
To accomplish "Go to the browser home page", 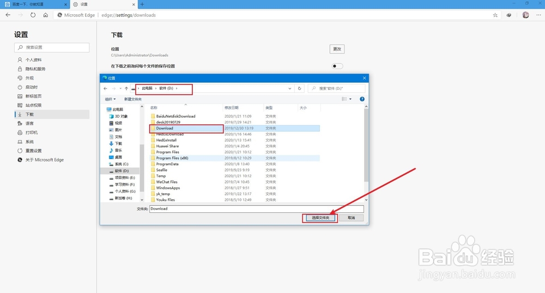I will (x=46, y=15).
